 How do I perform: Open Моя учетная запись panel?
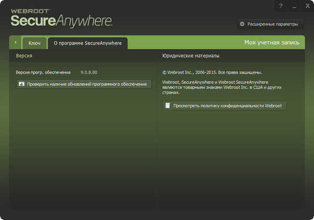[x=272, y=42]
